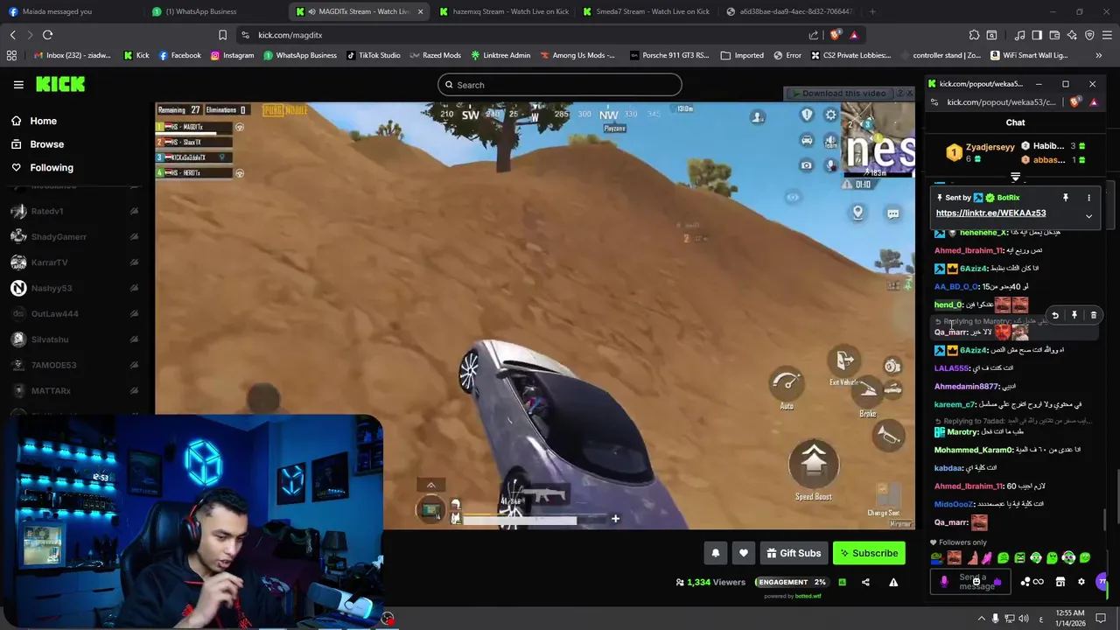Click username AA_BD_O_O in chat
Viewport: 1120px width, 630px height.
coord(956,287)
